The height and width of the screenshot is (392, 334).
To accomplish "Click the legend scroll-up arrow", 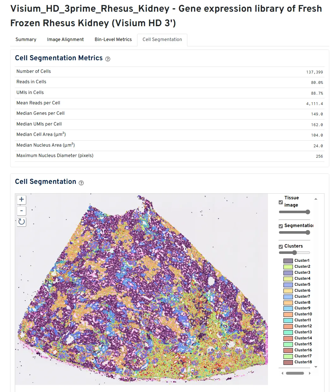I will pos(316,199).
